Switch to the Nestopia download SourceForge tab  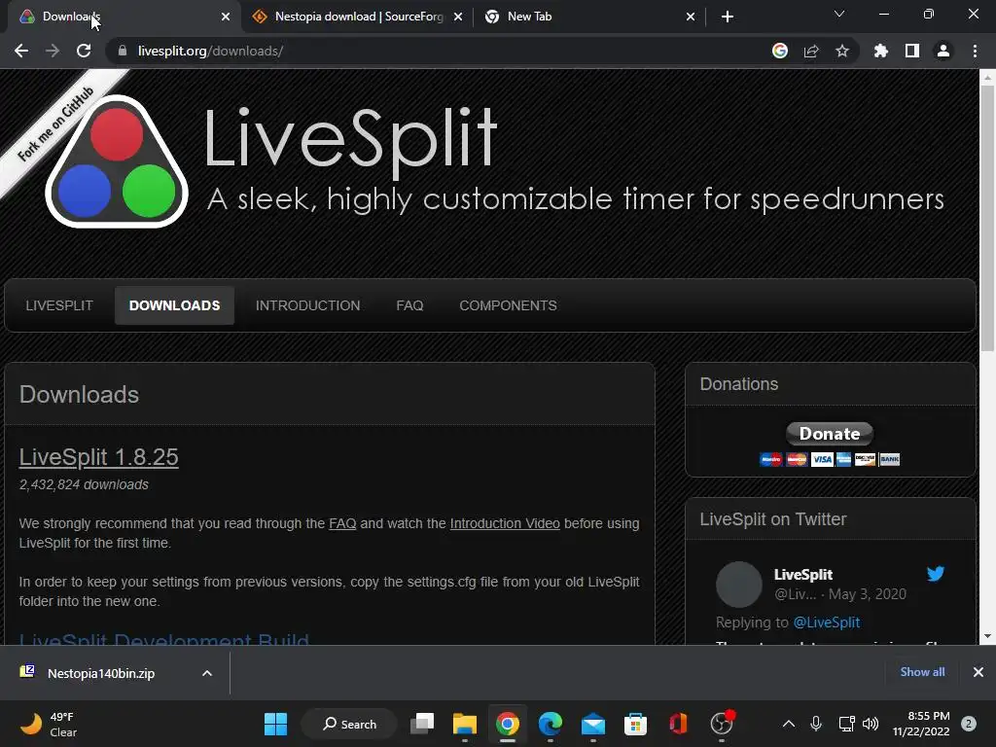click(x=358, y=17)
